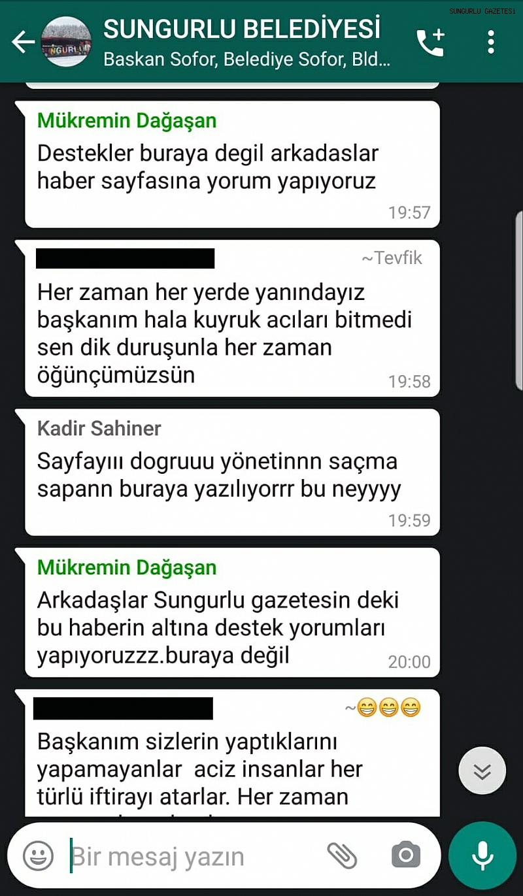Open the camera from message bar

click(x=406, y=855)
